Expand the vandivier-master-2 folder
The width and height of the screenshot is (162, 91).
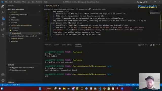(17, 38)
